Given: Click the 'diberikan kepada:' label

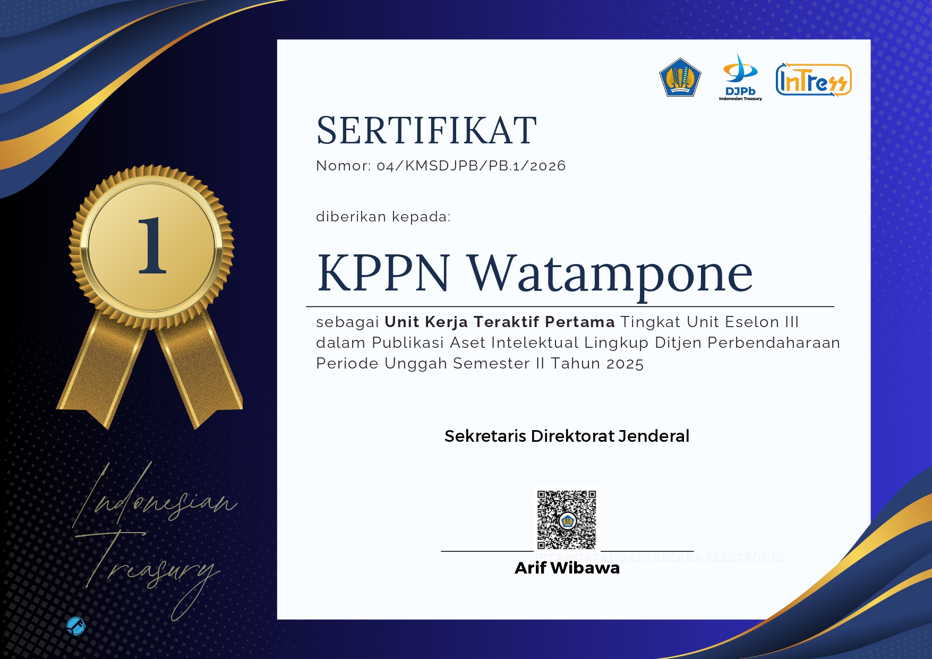Looking at the screenshot, I should 383,217.
